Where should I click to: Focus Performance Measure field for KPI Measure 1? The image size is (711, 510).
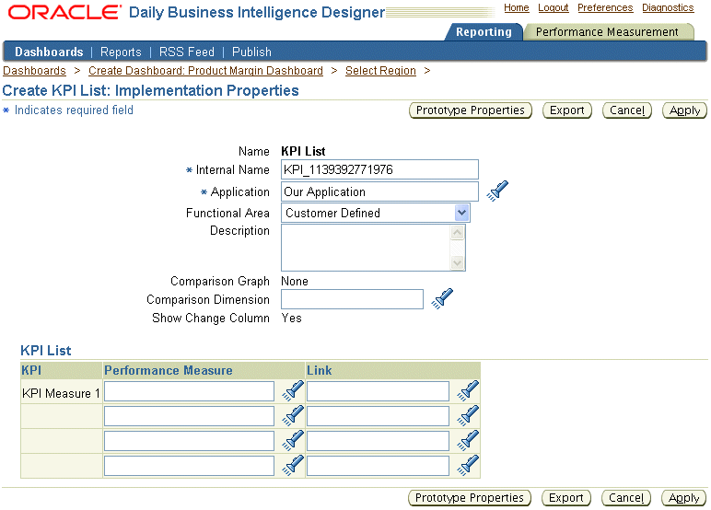coord(189,391)
